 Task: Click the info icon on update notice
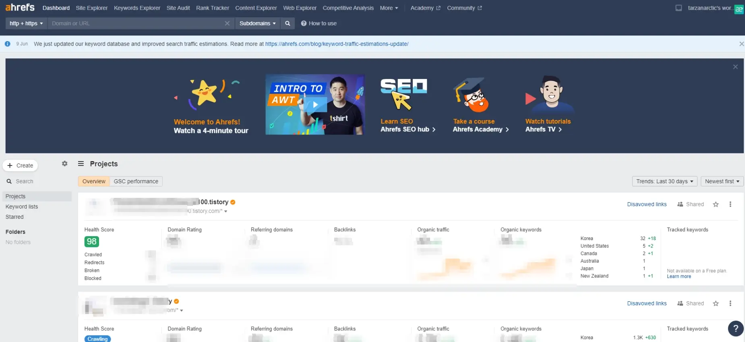tap(7, 44)
